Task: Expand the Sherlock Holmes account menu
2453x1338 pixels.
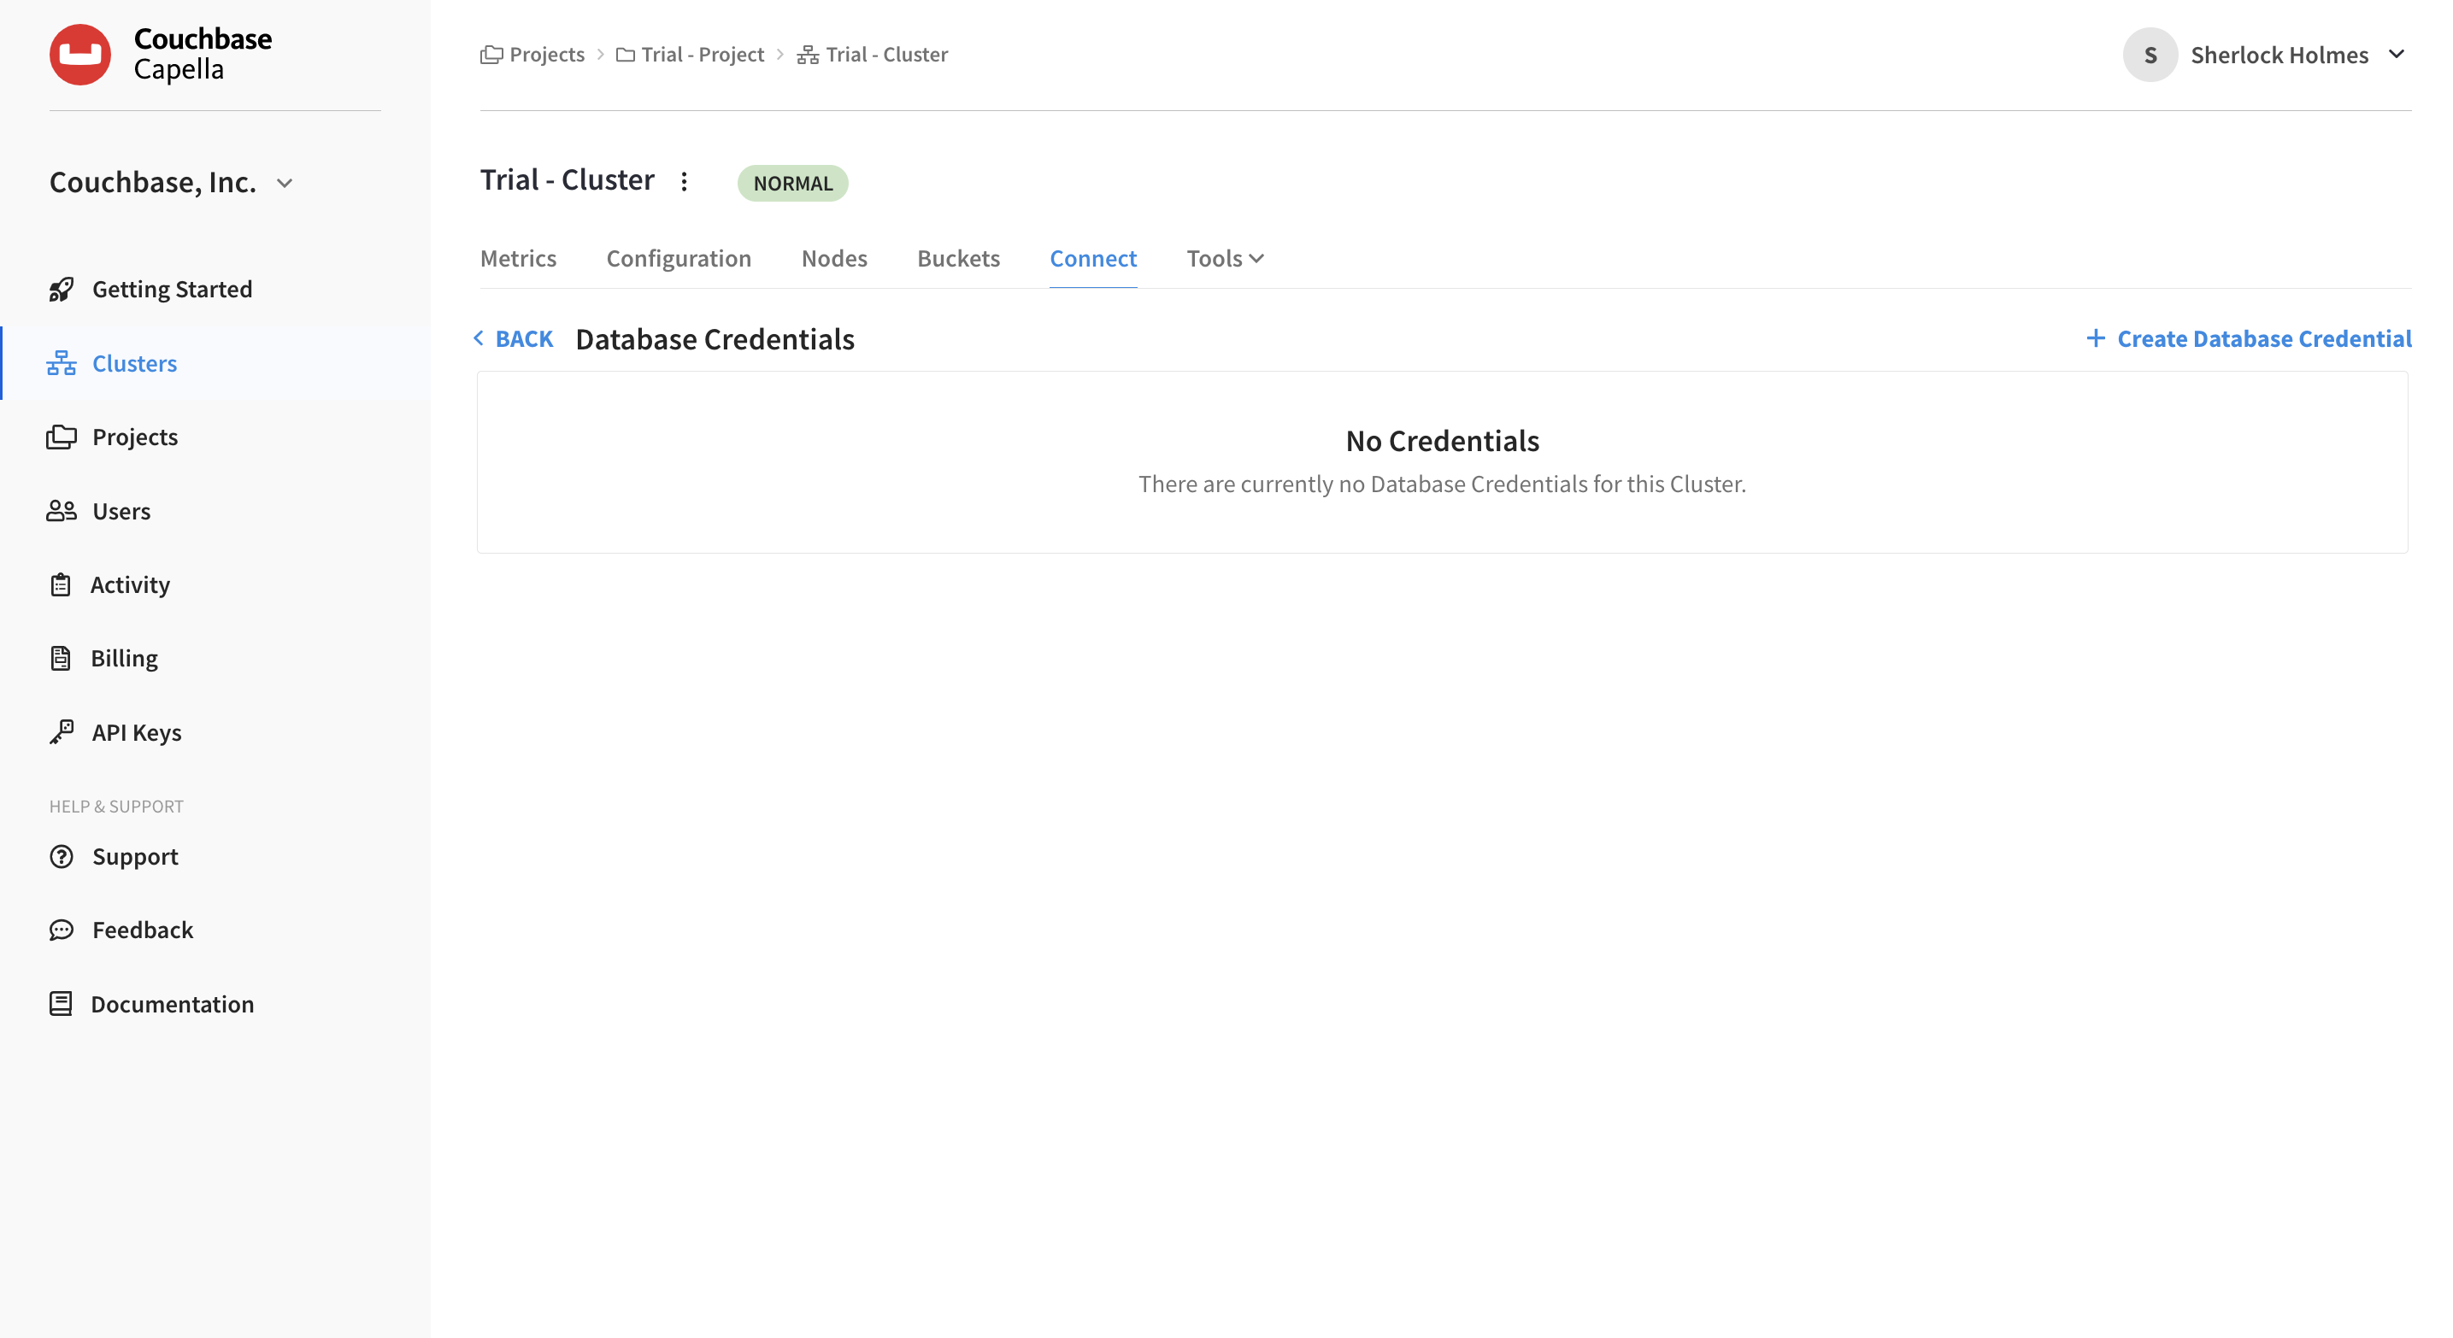Action: 2396,54
